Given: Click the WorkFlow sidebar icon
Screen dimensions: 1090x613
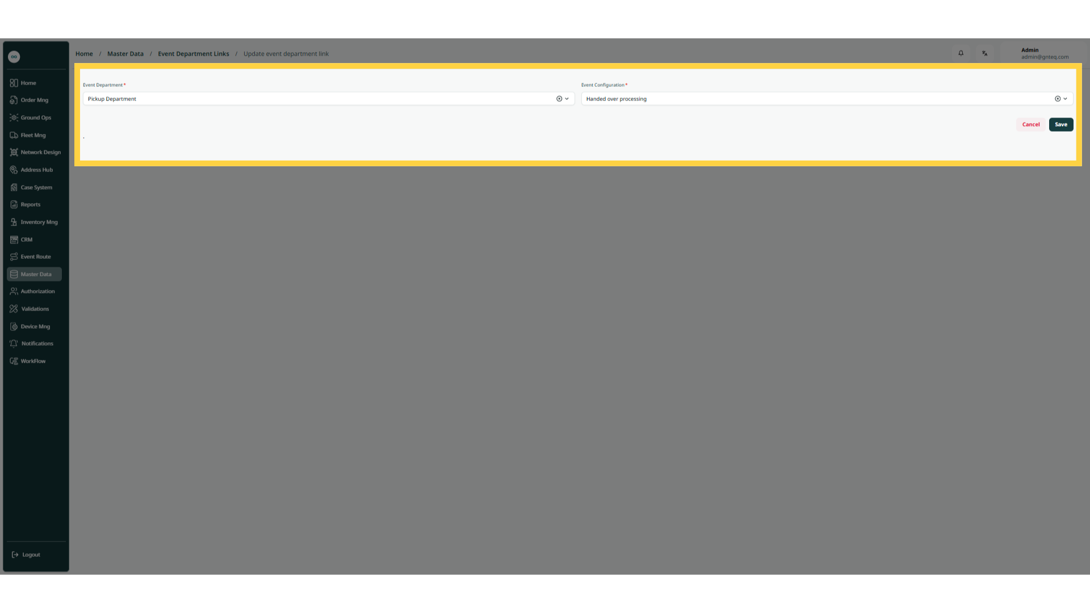Looking at the screenshot, I should [14, 361].
